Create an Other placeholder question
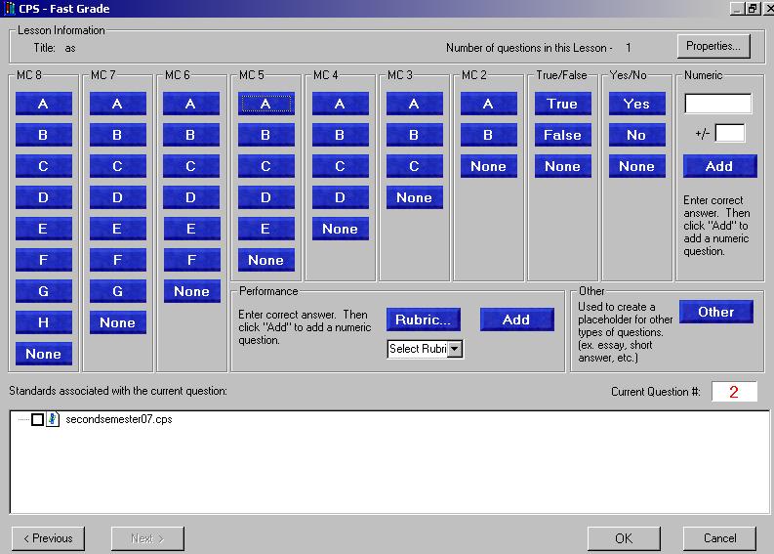The image size is (774, 554). (x=716, y=312)
